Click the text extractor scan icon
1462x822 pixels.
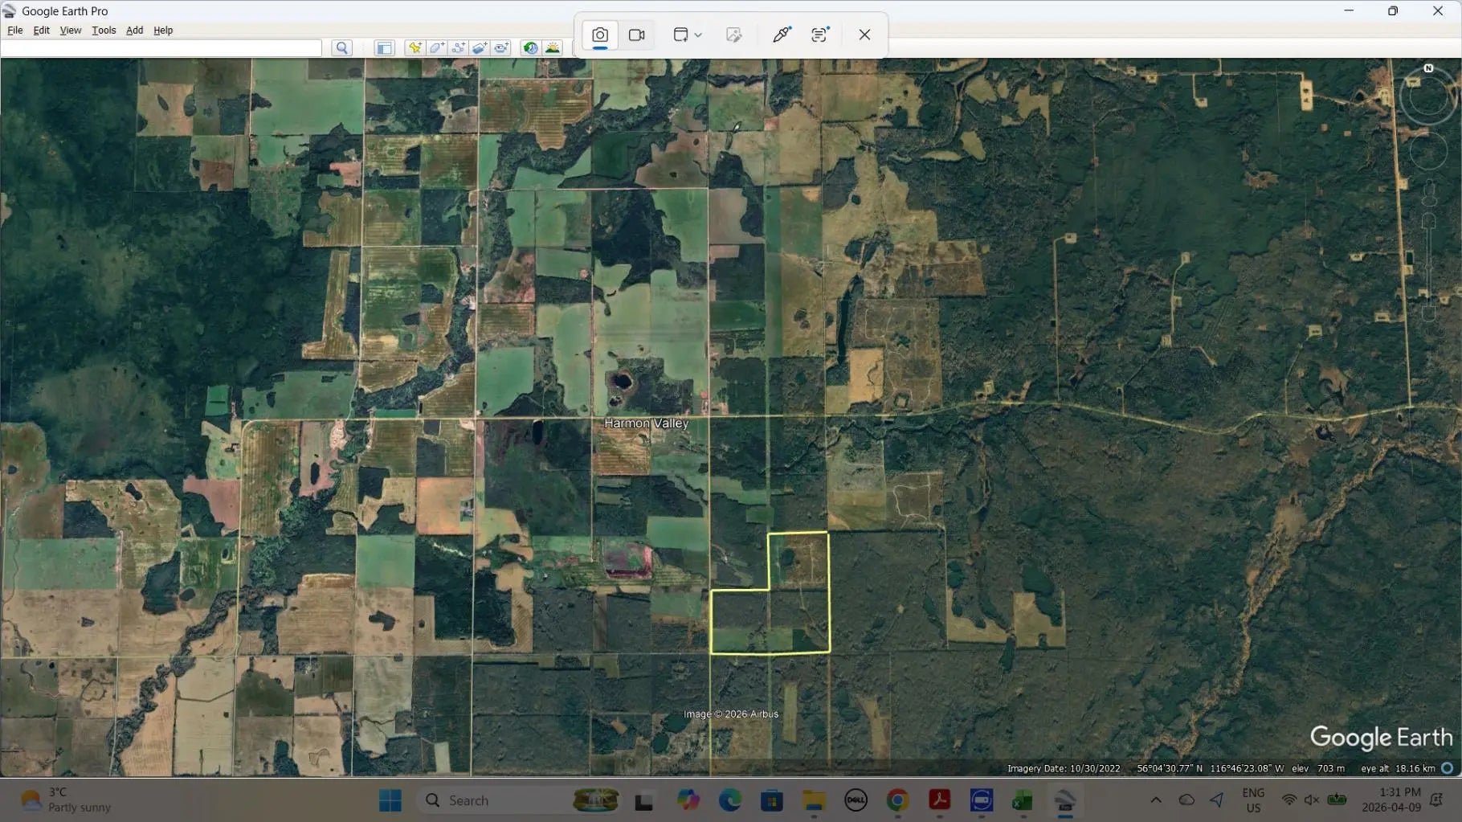tap(819, 35)
